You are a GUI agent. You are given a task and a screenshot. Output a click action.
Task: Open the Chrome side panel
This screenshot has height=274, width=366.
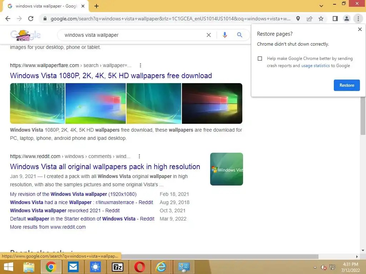335,19
